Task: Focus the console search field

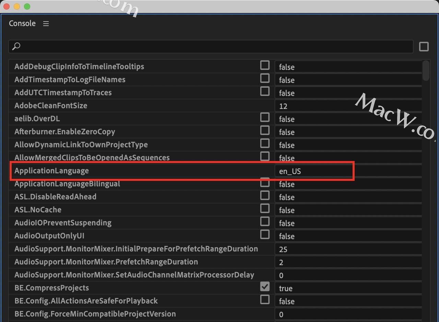Action: (x=211, y=46)
